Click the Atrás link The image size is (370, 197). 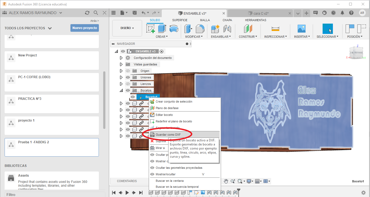pos(95,21)
